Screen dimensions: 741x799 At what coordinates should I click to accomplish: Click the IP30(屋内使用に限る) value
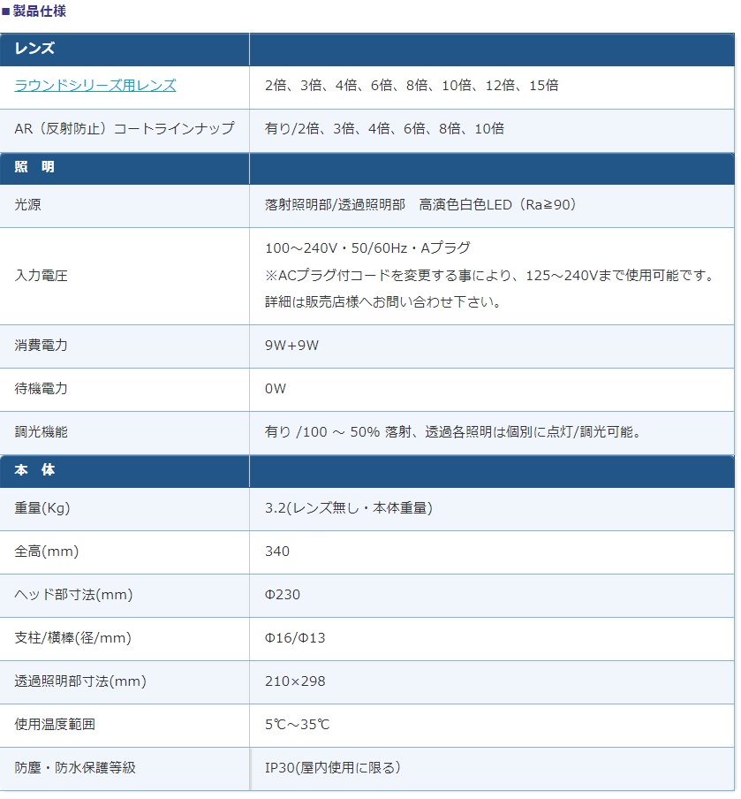(333, 768)
